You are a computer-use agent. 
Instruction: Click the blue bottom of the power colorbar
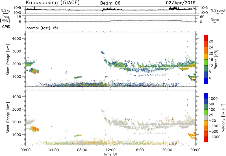pos(206,81)
